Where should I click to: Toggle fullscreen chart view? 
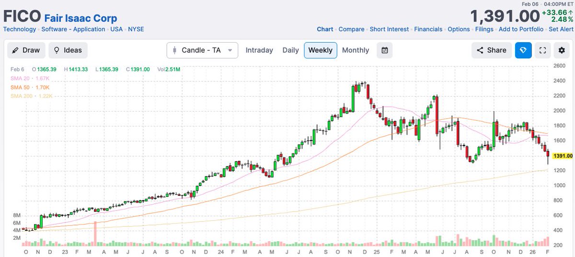pyautogui.click(x=542, y=50)
